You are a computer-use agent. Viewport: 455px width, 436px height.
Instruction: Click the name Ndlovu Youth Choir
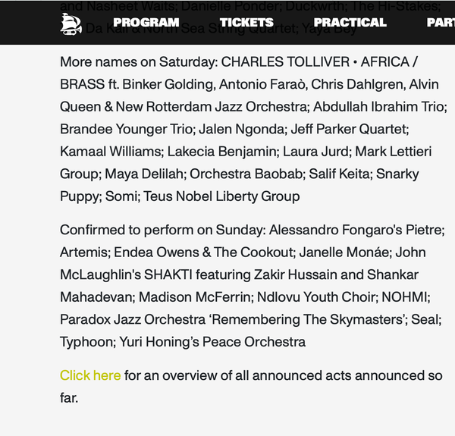pos(316,297)
